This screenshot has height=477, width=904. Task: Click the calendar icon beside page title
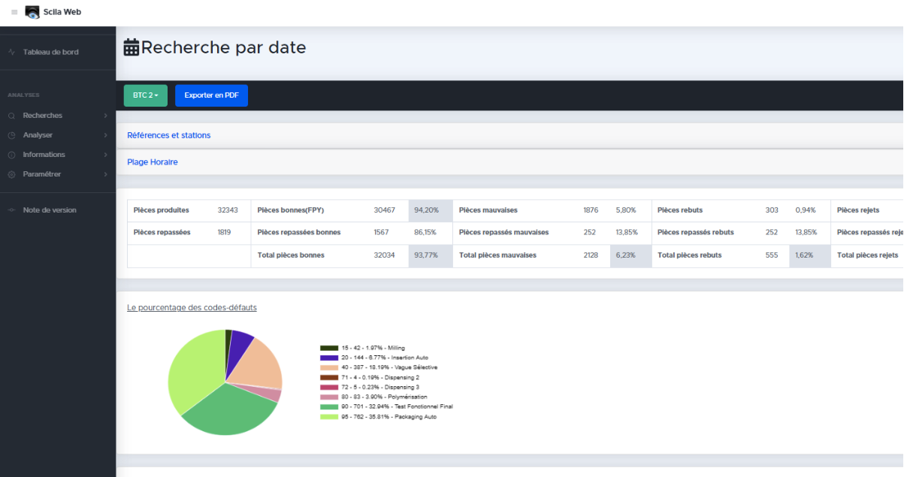(132, 47)
